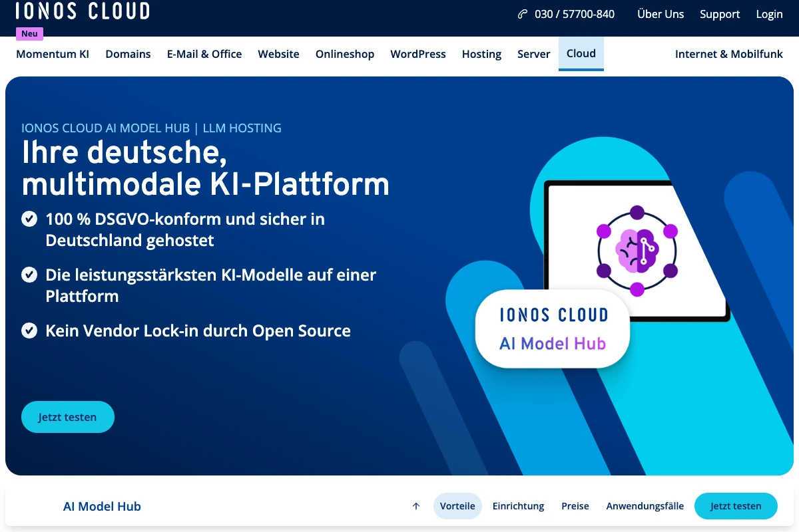Click text 100 % DSGVO-konform und sicher

click(185, 229)
